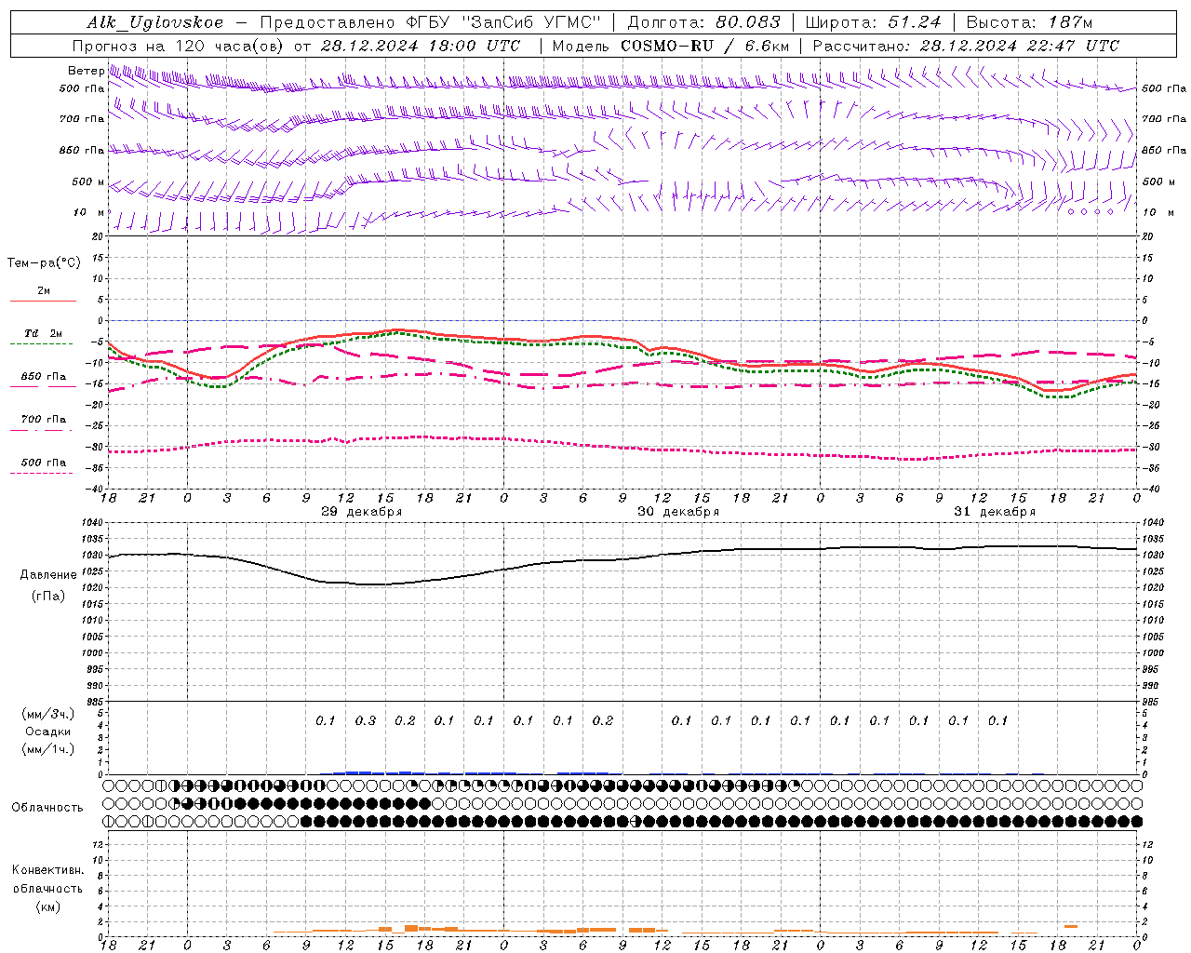Click the dashed line sample under "Td 2м"

tap(42, 344)
